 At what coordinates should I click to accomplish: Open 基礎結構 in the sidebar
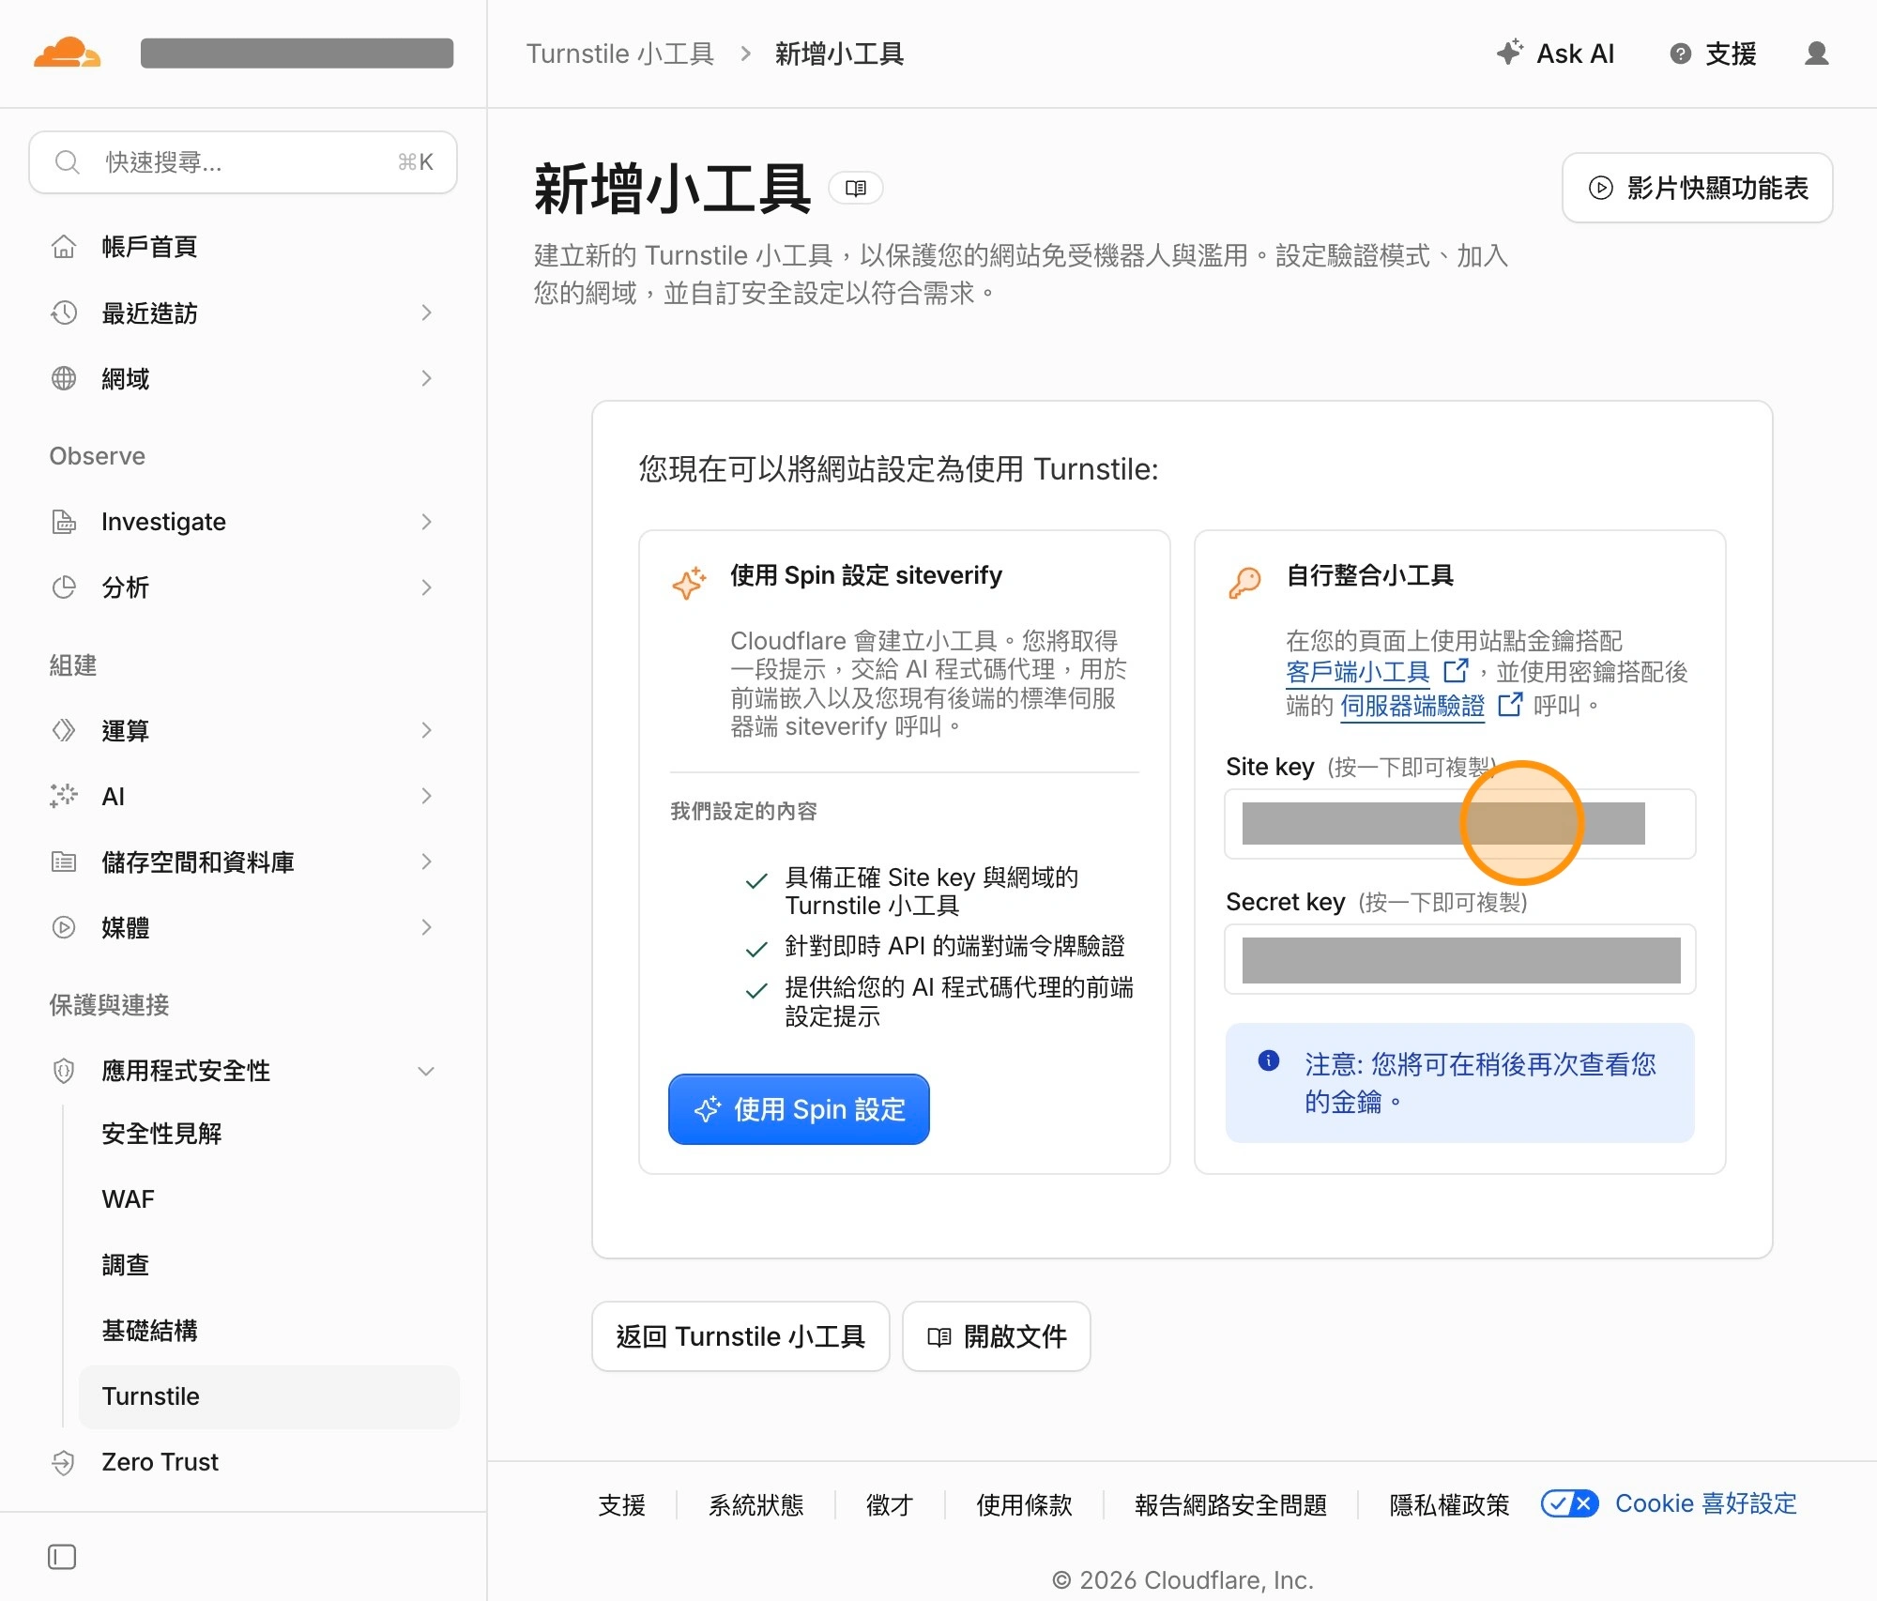click(x=149, y=1331)
